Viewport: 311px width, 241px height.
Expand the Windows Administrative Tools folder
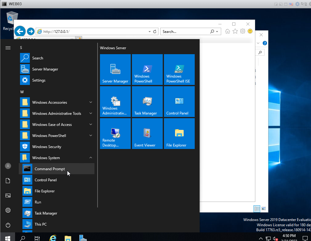[57, 114]
